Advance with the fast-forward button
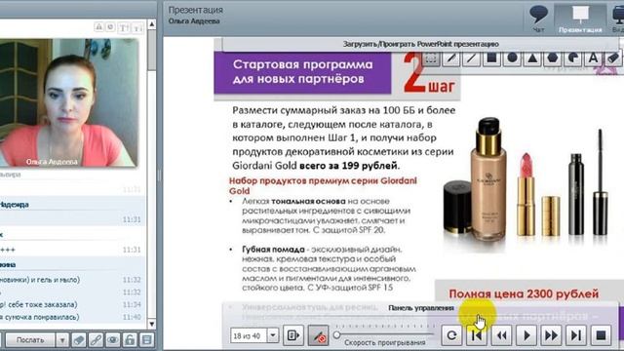 tap(551, 335)
